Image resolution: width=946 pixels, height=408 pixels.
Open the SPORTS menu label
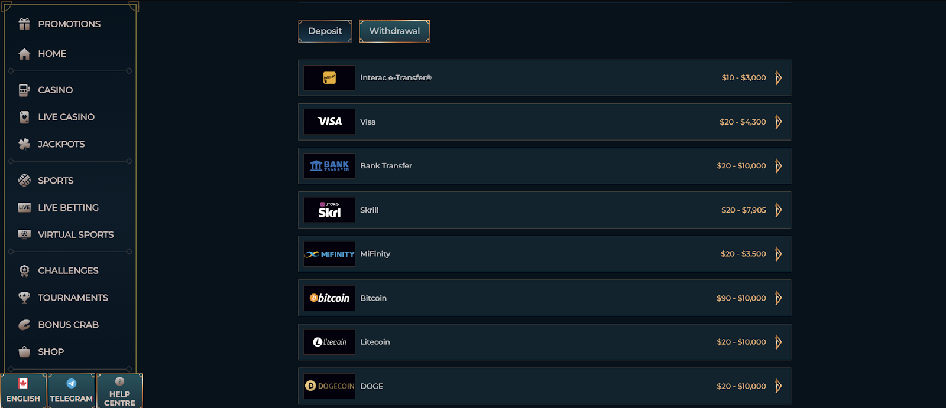56,181
